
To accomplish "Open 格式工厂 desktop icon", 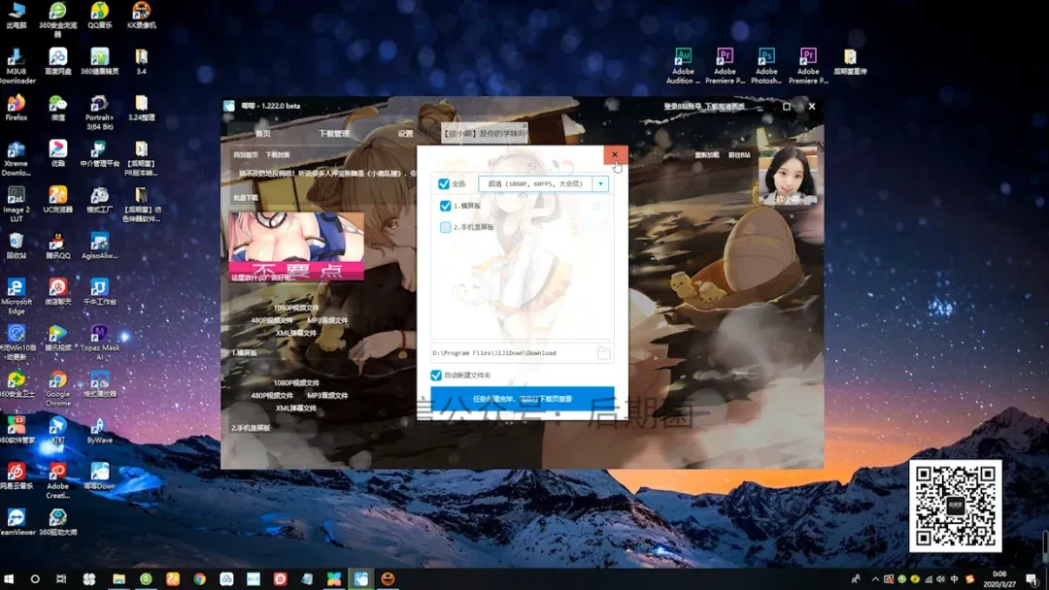I will [x=100, y=199].
